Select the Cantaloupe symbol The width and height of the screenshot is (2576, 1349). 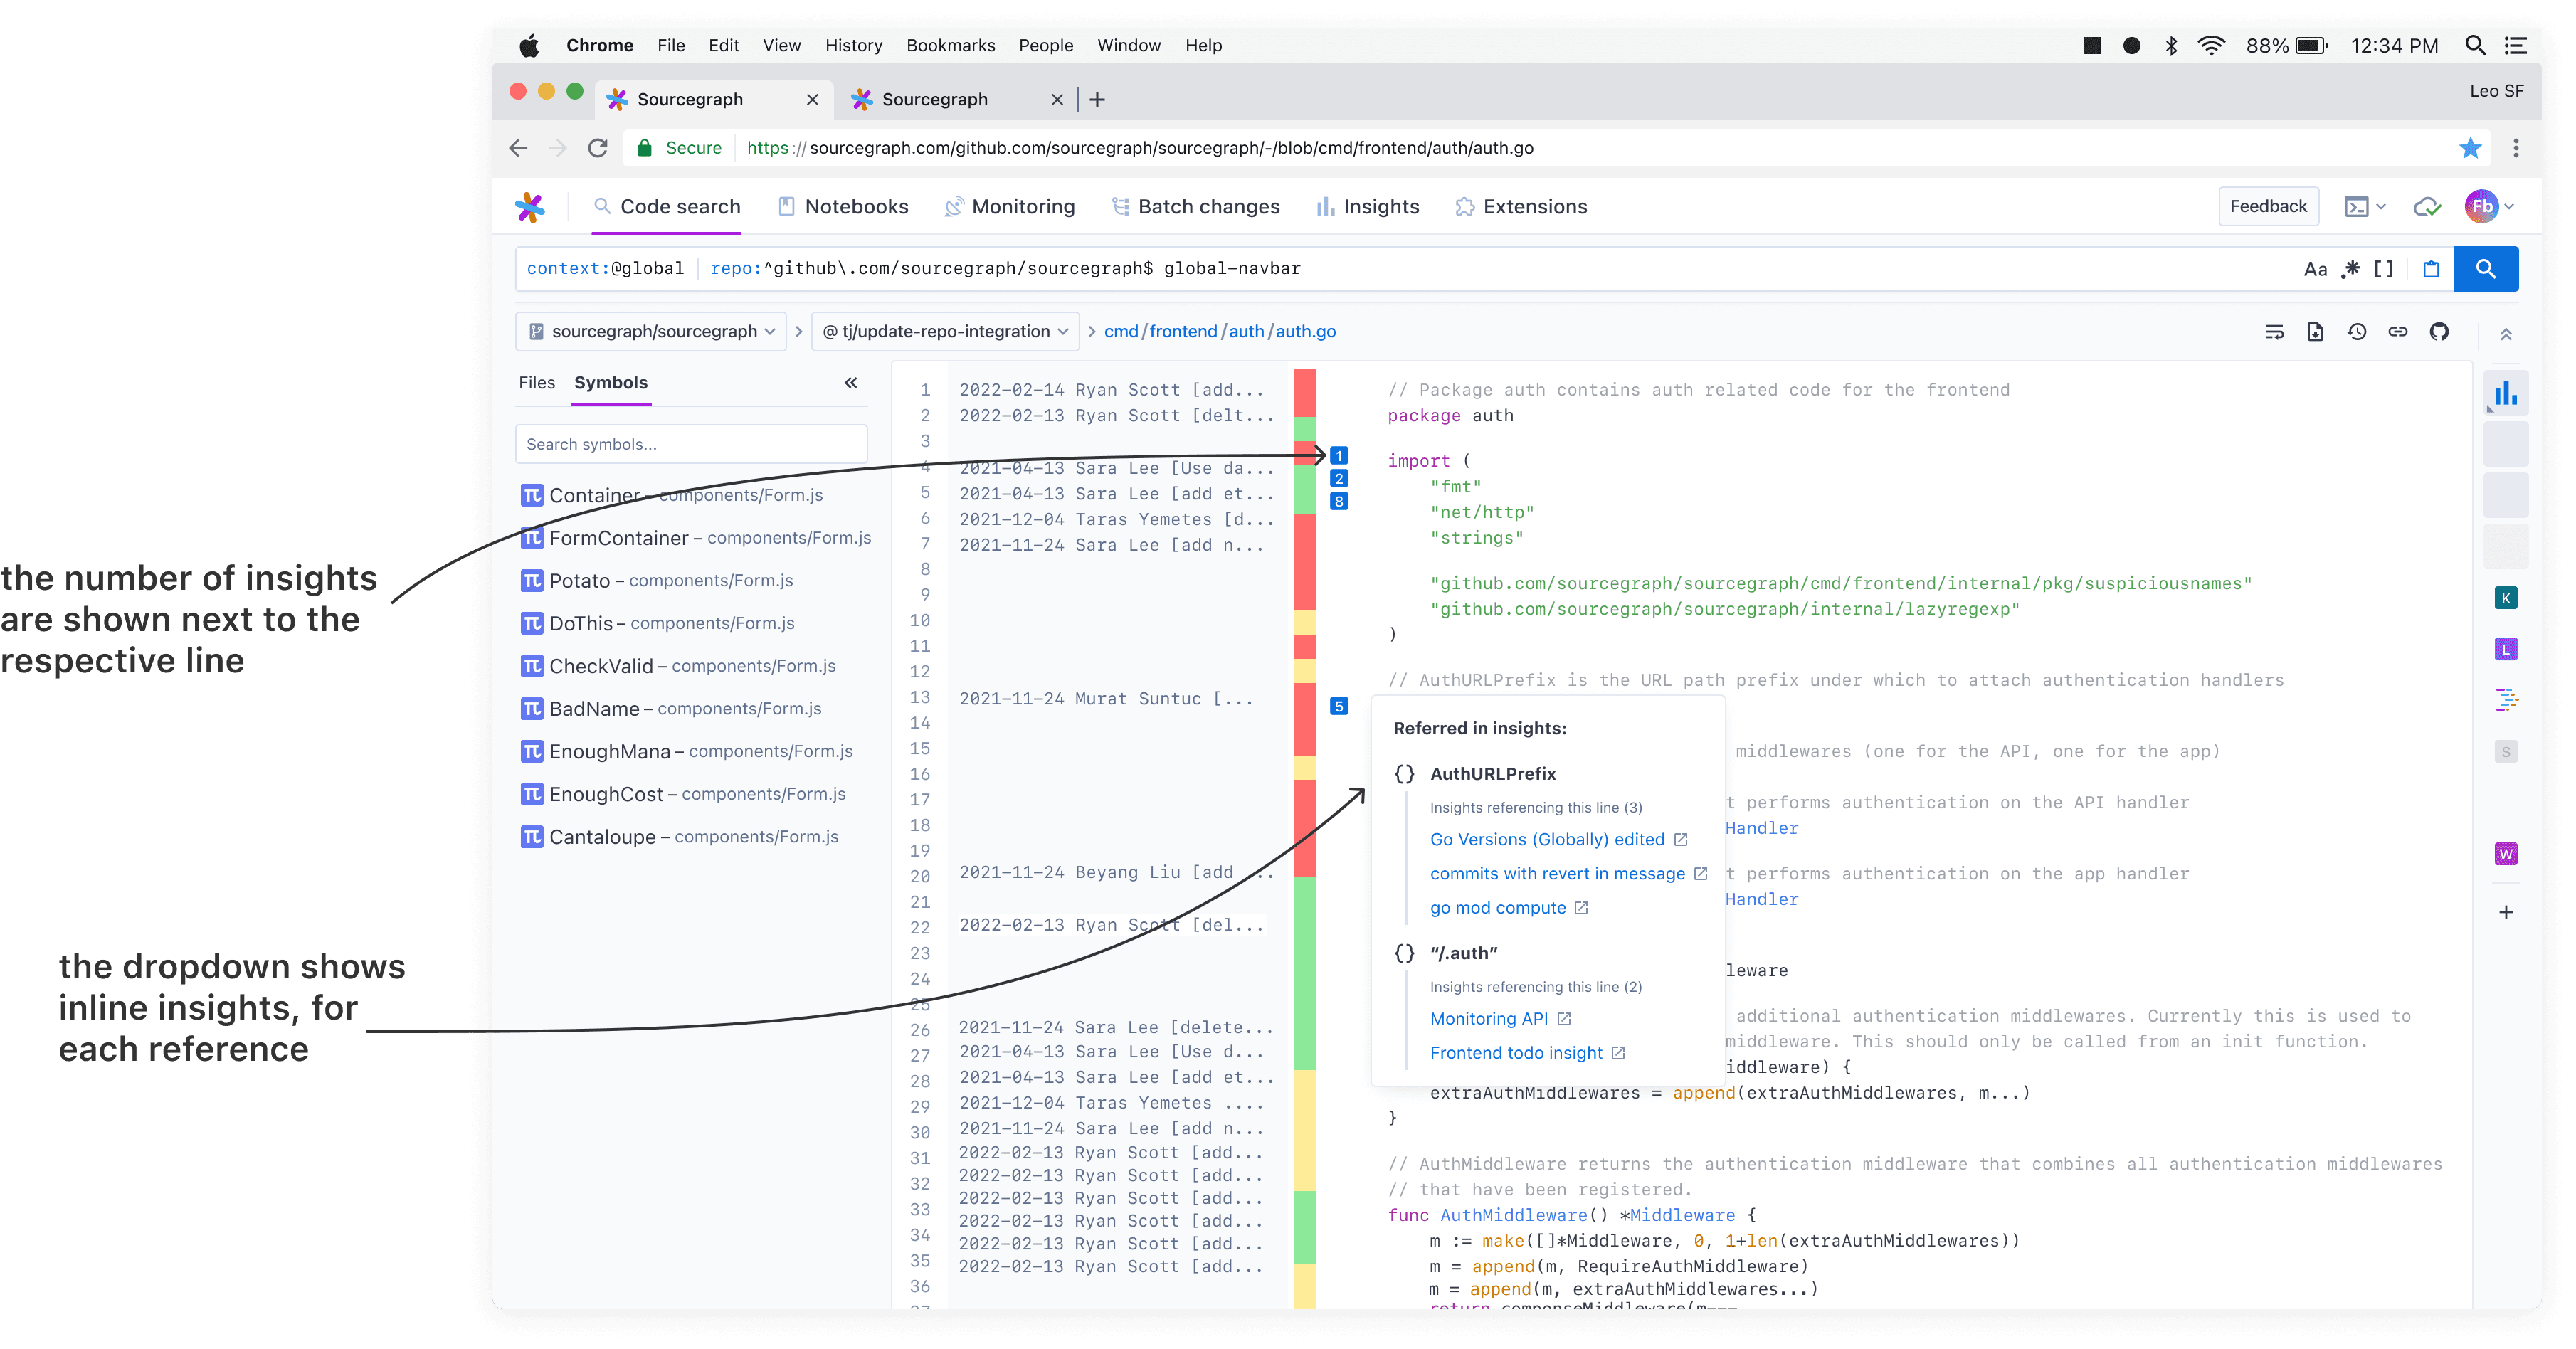tap(680, 837)
